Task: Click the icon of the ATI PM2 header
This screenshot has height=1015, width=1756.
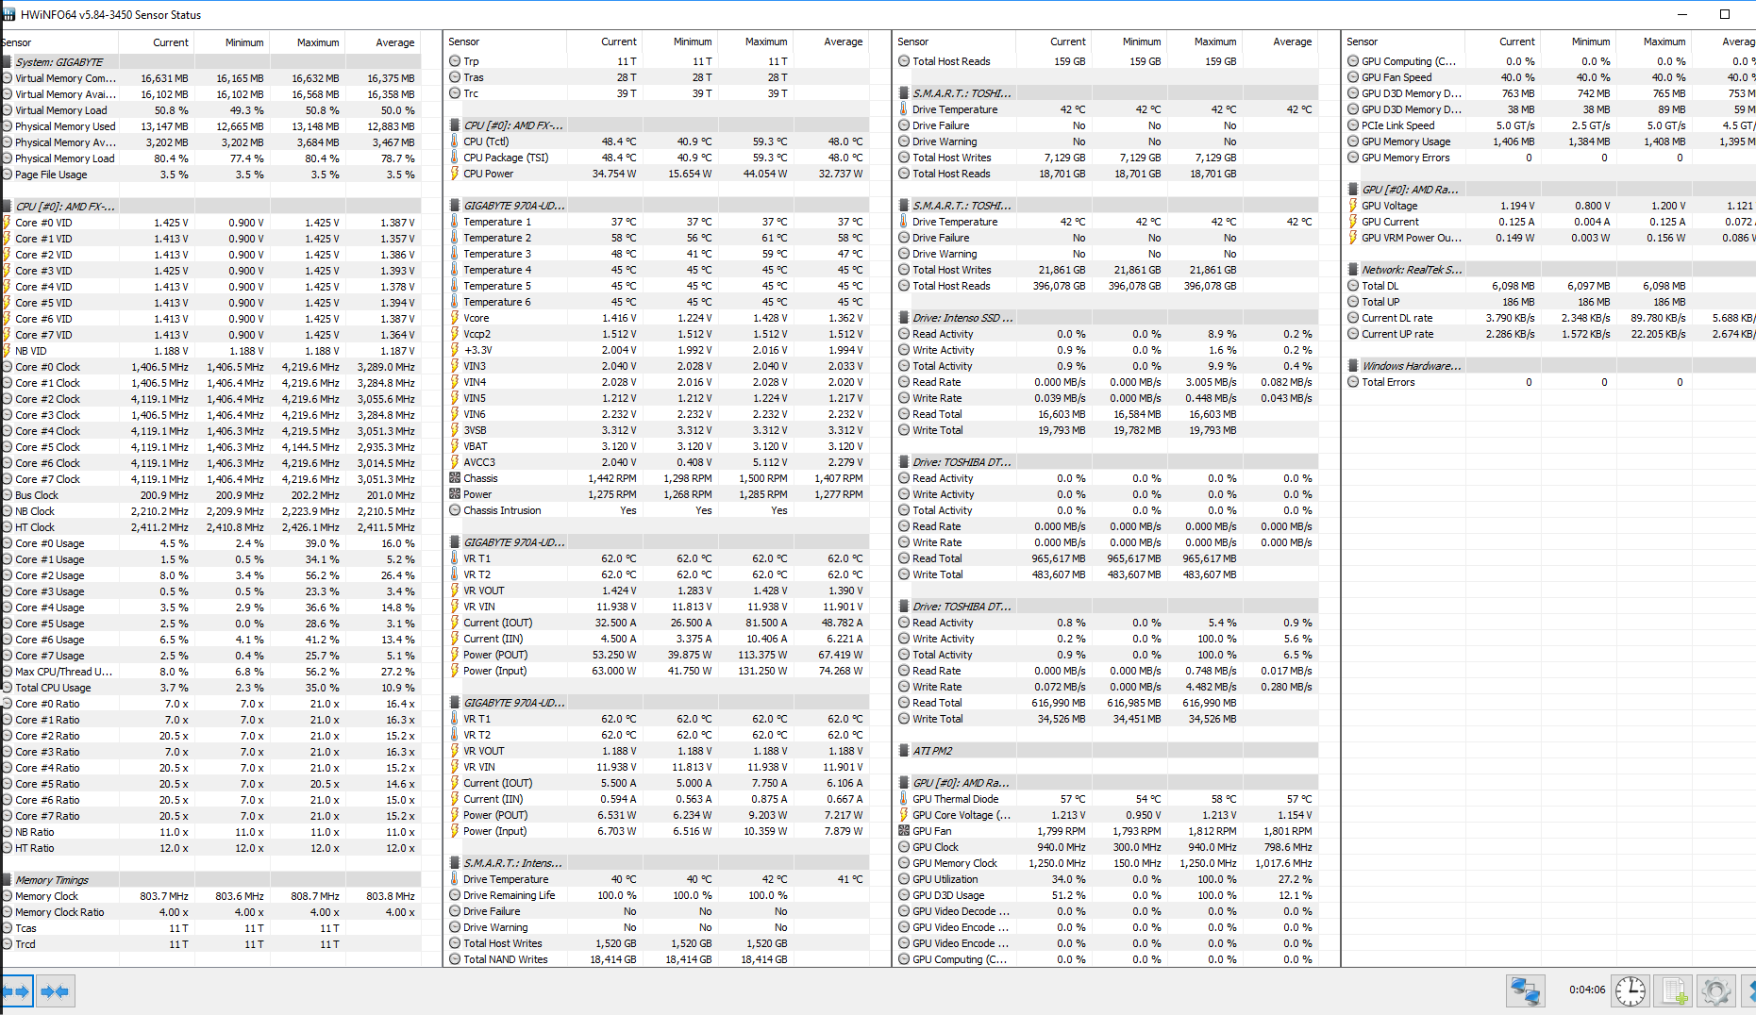Action: pos(903,751)
